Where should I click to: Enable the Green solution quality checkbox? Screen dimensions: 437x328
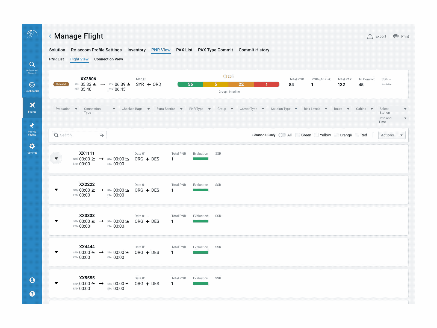[297, 135]
